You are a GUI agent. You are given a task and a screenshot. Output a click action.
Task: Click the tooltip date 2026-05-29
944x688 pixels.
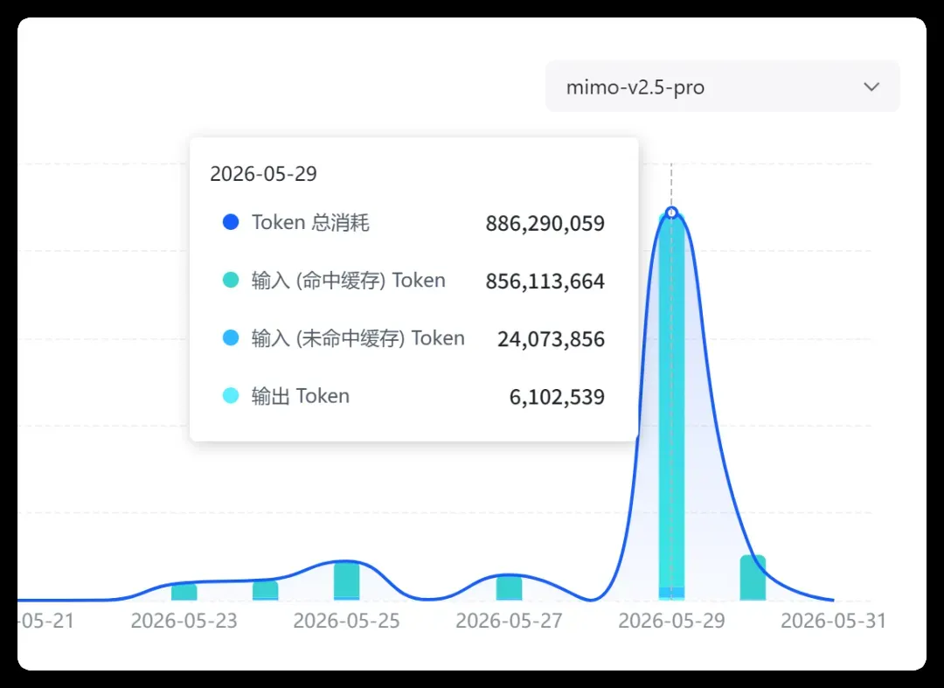pyautogui.click(x=263, y=174)
